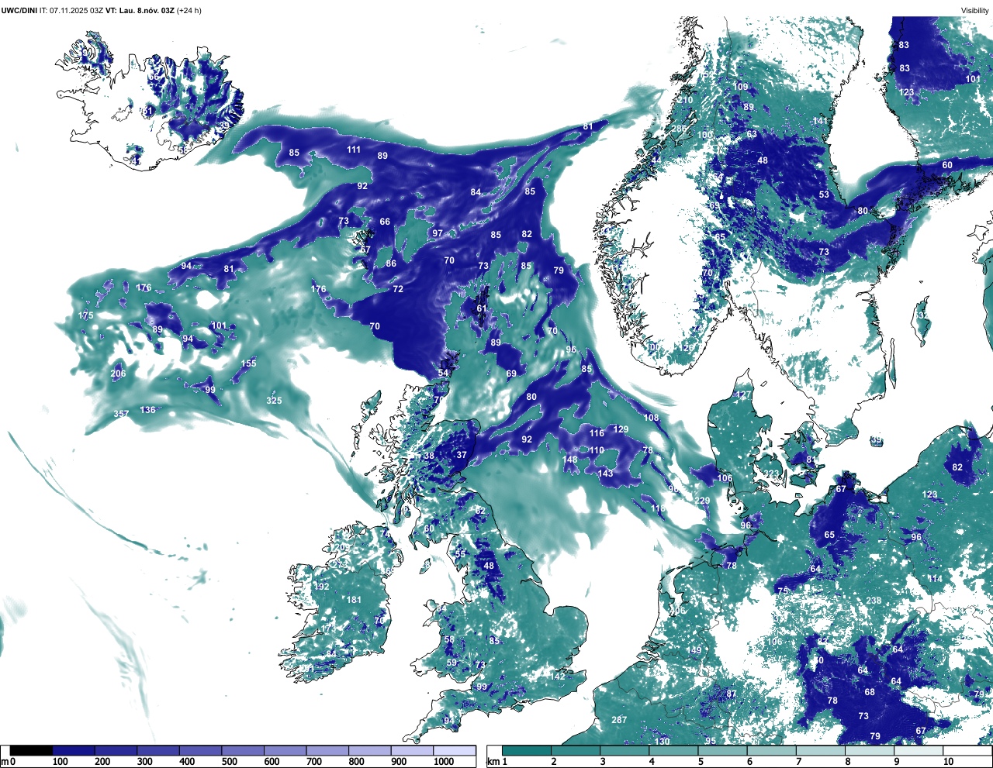Click the 118 value in southern North Sea
993x768 pixels.
click(x=658, y=509)
